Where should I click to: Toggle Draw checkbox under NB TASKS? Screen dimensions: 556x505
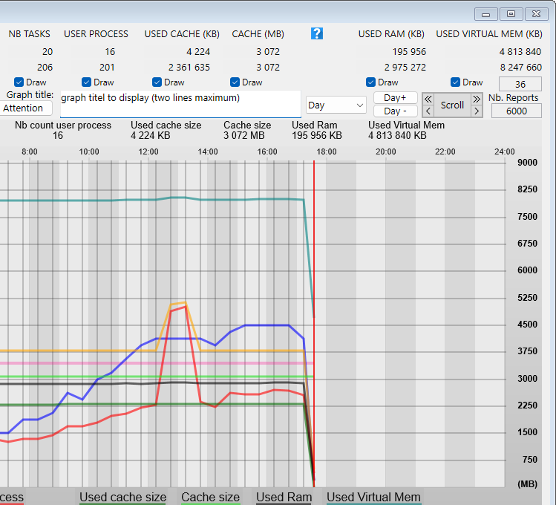point(19,82)
